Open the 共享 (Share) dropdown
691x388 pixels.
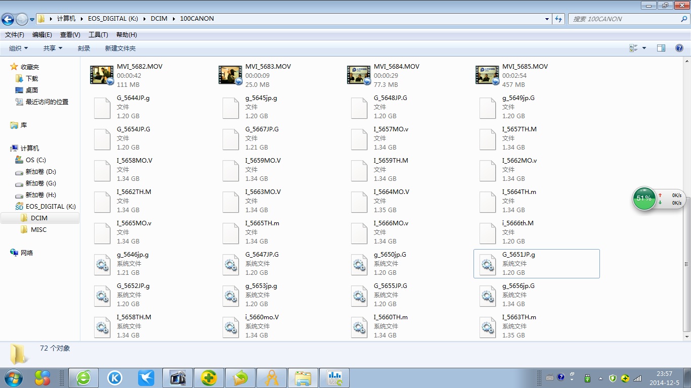pyautogui.click(x=53, y=48)
